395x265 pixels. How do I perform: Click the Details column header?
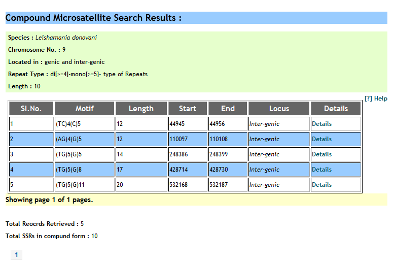[x=336, y=109]
